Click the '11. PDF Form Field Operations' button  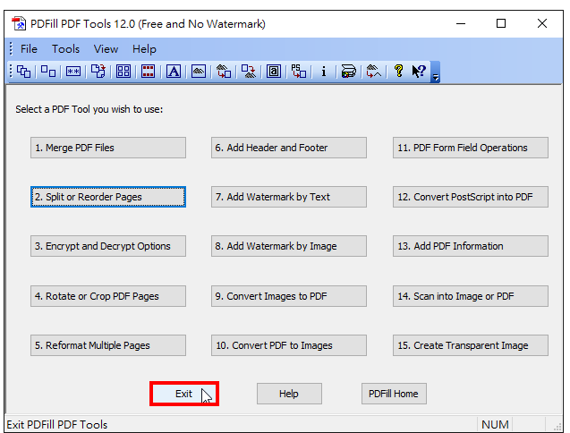(471, 148)
